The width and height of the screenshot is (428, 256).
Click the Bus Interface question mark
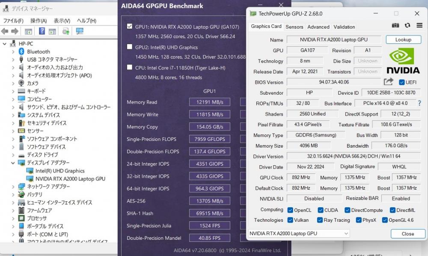419,103
